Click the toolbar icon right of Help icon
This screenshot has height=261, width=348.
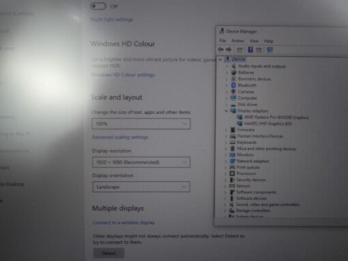(x=259, y=50)
